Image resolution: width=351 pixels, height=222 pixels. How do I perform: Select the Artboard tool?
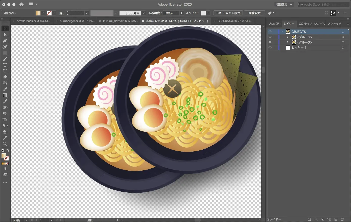tap(5, 119)
